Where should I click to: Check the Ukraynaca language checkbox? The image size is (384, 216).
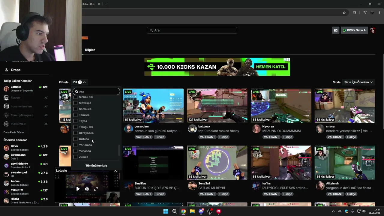point(75,133)
